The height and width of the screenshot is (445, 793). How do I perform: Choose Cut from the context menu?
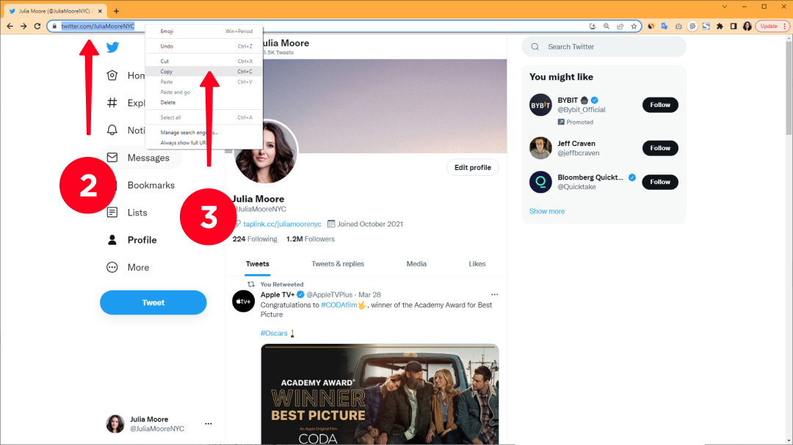pos(204,61)
